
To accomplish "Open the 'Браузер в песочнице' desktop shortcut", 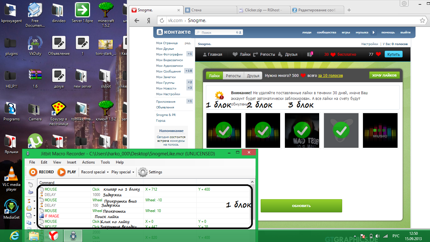I will tap(59, 113).
